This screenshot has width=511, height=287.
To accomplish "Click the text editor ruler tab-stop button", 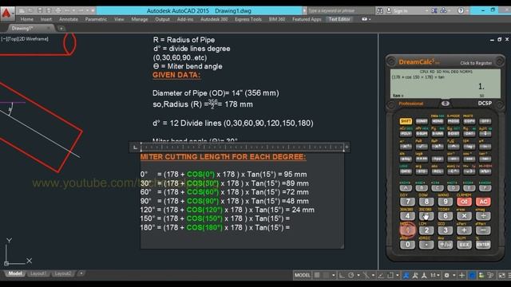I will click(x=135, y=147).
